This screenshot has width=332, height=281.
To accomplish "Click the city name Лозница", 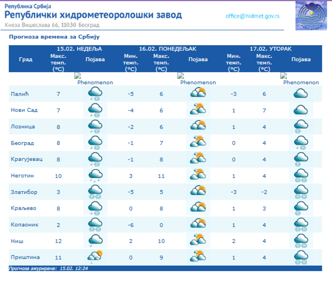I will pyautogui.click(x=23, y=127).
